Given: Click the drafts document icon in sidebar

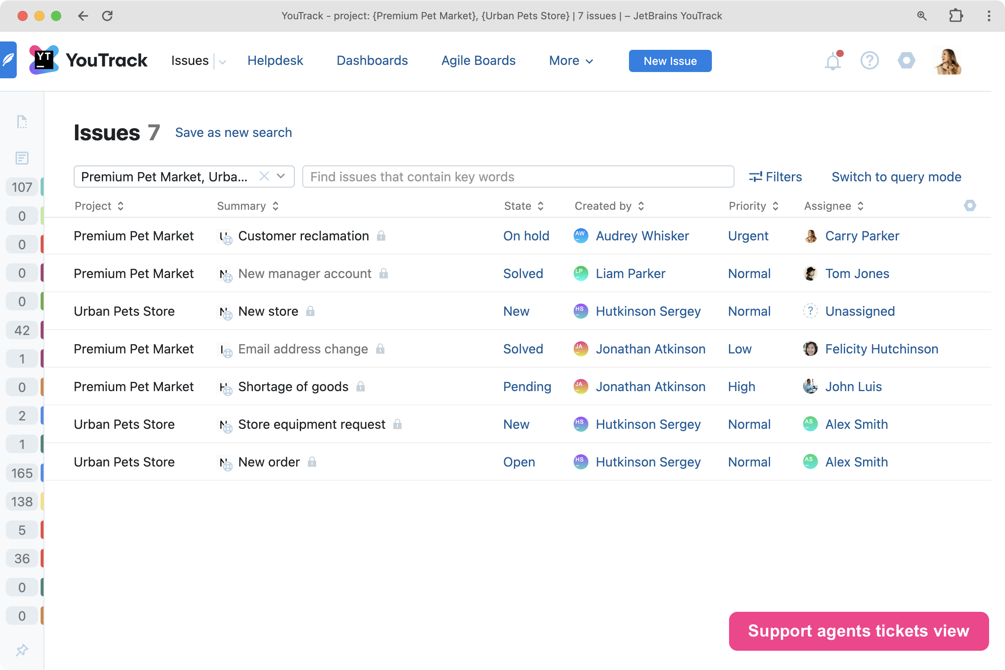Looking at the screenshot, I should [x=22, y=122].
